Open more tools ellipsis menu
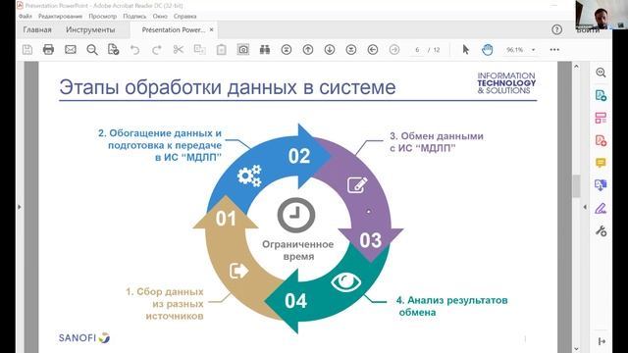The image size is (628, 353). pyautogui.click(x=554, y=50)
